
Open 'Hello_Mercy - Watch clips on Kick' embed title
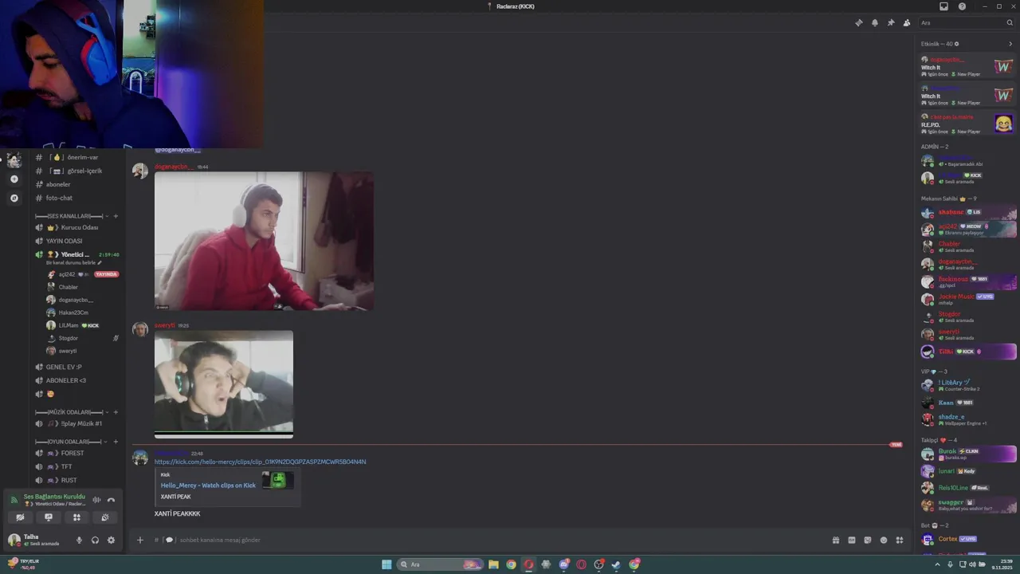coord(208,485)
